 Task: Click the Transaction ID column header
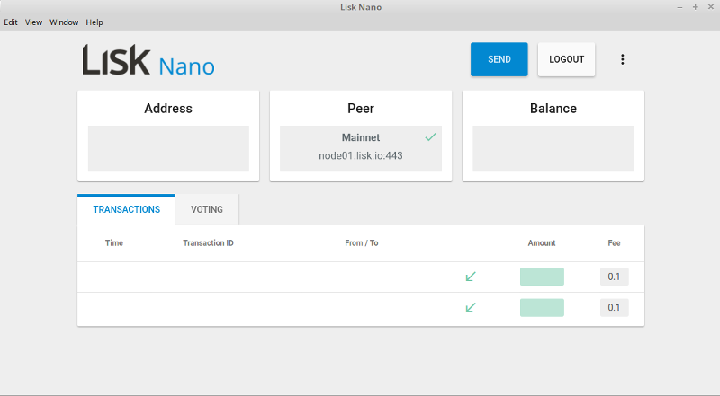pyautogui.click(x=208, y=243)
